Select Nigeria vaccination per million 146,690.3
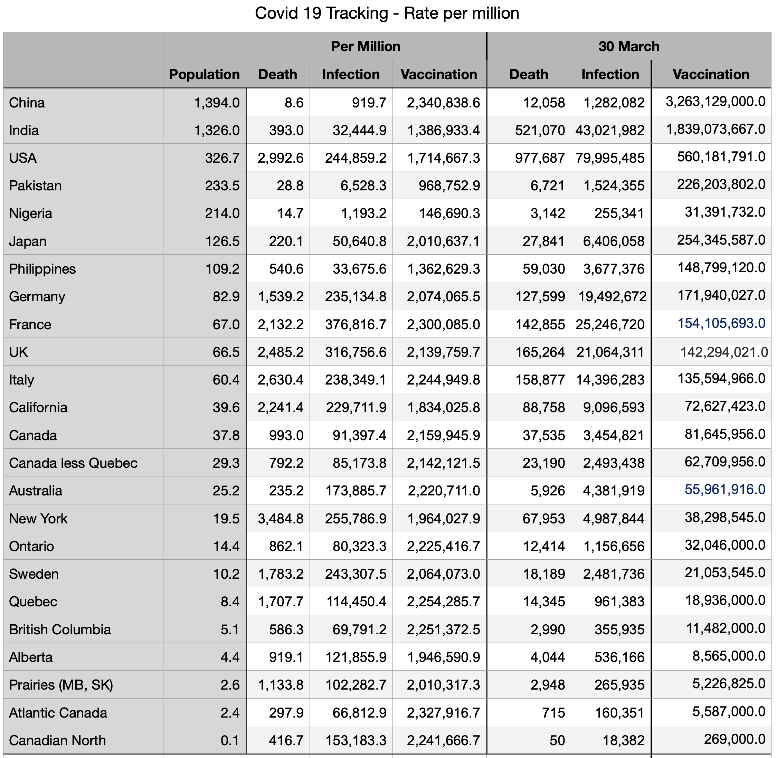The width and height of the screenshot is (776, 758). [449, 214]
